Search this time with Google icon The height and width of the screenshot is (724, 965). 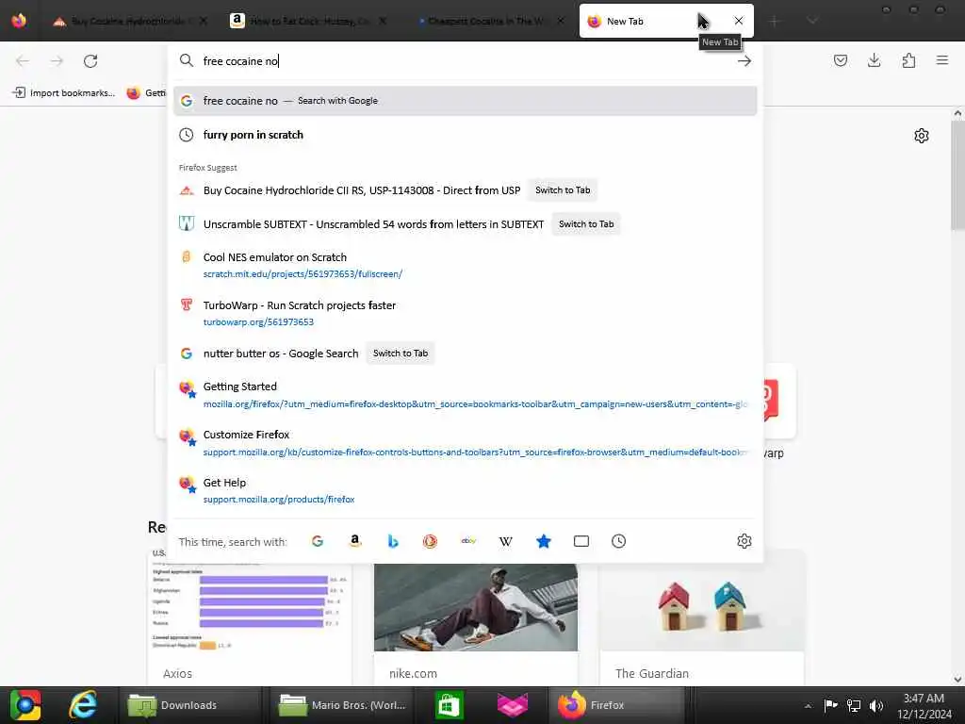[318, 541]
